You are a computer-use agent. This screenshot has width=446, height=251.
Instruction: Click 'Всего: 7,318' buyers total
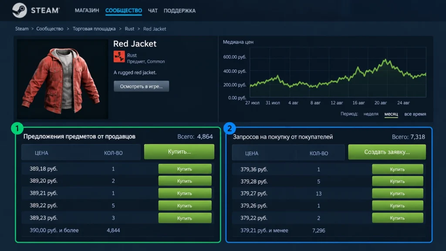409,137
